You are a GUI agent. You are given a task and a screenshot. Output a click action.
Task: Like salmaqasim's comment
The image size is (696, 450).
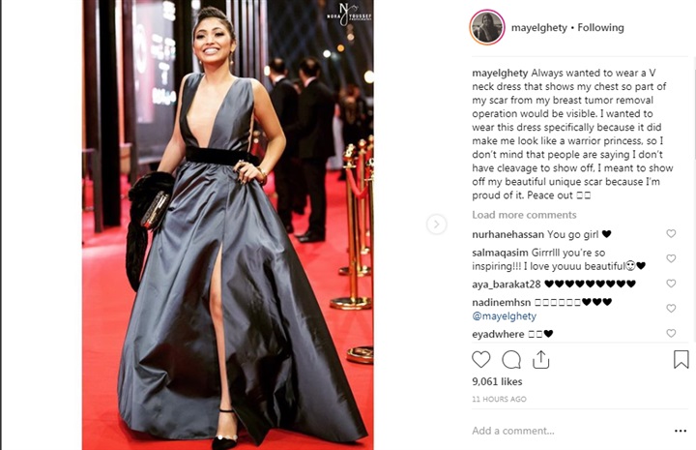(x=671, y=258)
